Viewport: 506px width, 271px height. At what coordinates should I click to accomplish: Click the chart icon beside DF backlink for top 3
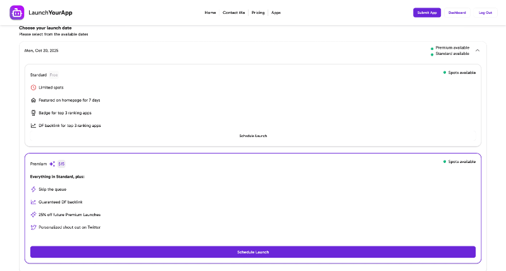click(34, 126)
